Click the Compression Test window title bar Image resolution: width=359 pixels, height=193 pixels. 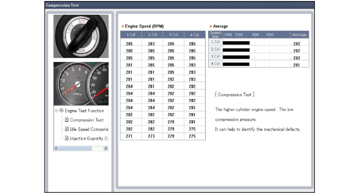coord(180,5)
